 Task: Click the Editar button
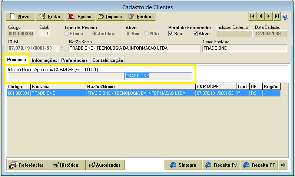50,17
